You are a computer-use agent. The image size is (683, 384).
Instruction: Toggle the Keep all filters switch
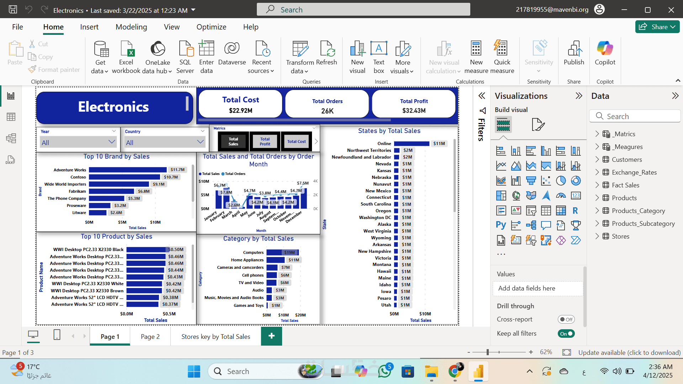(566, 334)
